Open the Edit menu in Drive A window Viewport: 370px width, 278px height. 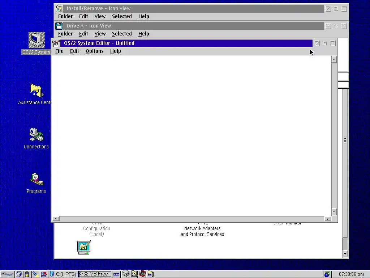83,34
